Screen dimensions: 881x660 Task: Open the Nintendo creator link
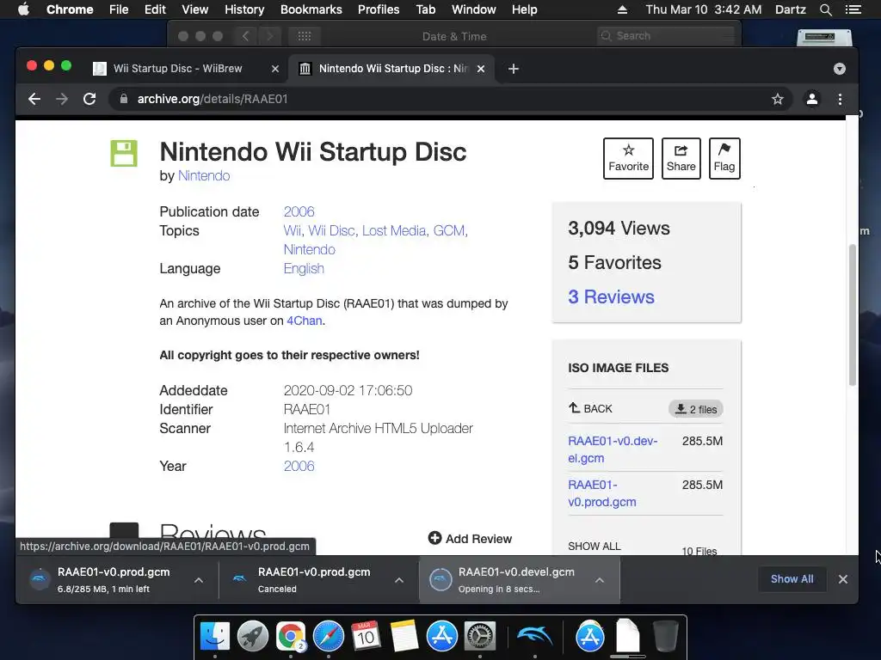pyautogui.click(x=203, y=175)
